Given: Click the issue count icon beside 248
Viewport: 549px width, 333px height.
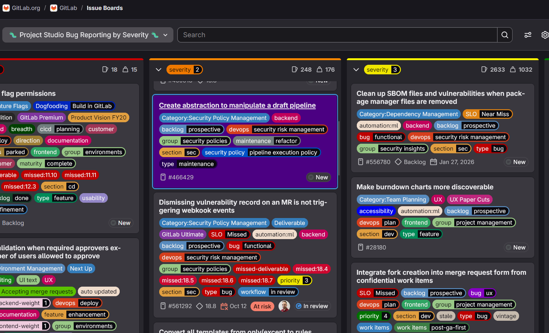Looking at the screenshot, I should click(295, 69).
